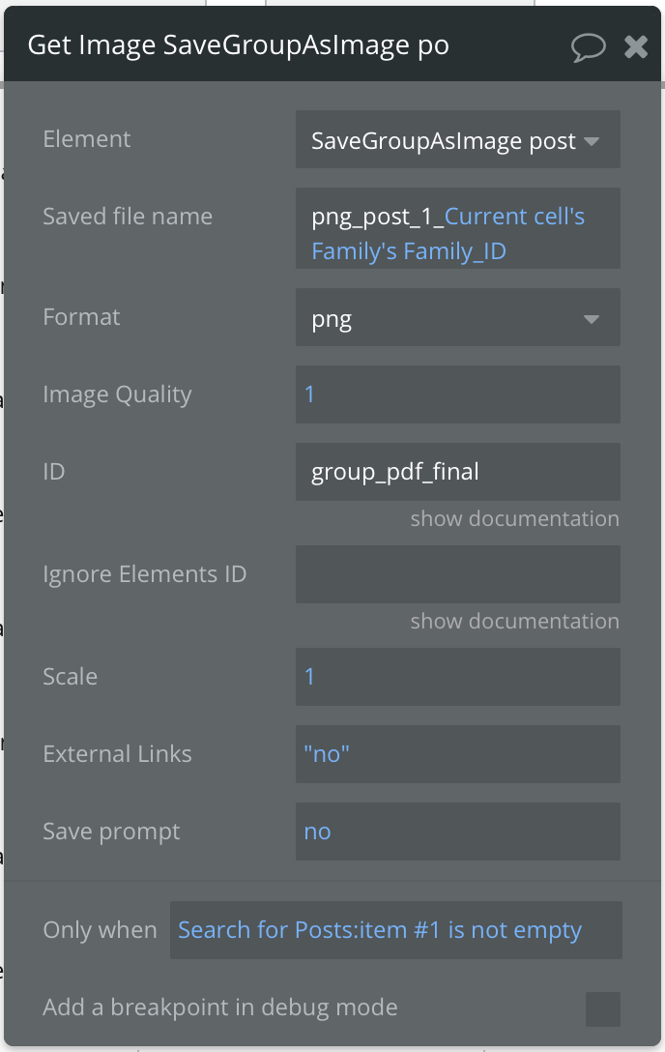Click the Element dropdown arrow
Screen dimensions: 665x1052
click(592, 141)
